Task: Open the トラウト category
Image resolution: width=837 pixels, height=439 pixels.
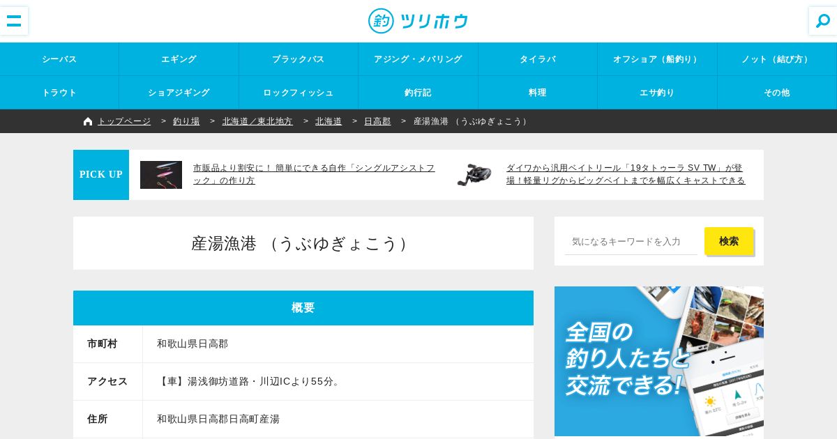Action: click(x=59, y=93)
